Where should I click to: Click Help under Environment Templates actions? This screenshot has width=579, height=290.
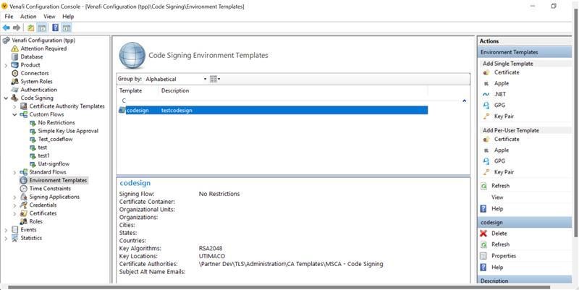pyautogui.click(x=497, y=209)
